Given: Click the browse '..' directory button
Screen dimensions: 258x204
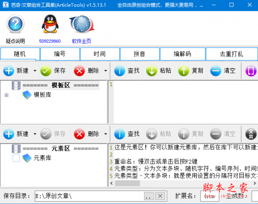Looking at the screenshot, I should pyautogui.click(x=149, y=196).
